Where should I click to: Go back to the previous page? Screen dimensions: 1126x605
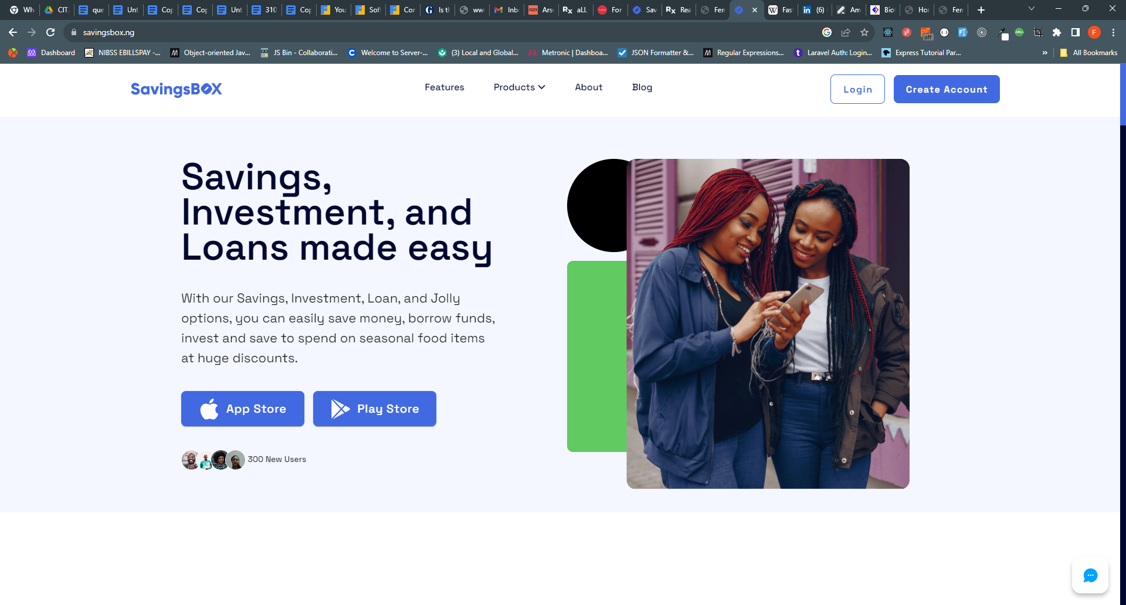coord(13,32)
